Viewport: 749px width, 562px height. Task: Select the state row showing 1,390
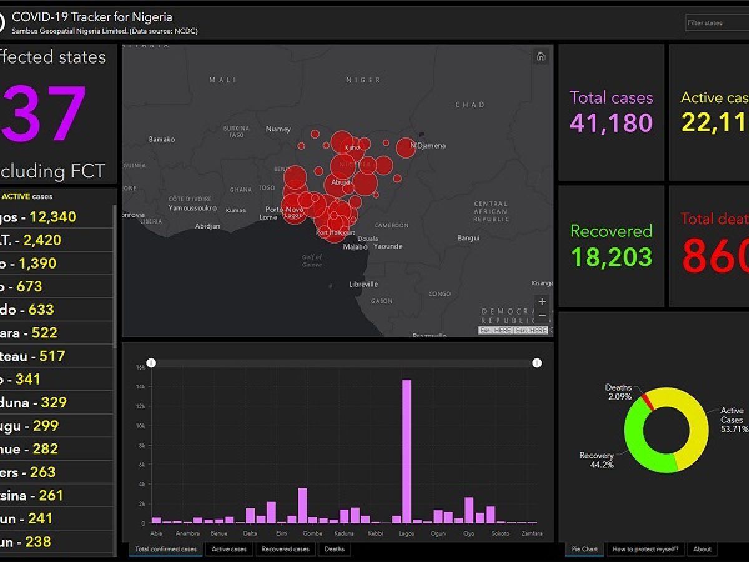point(56,263)
